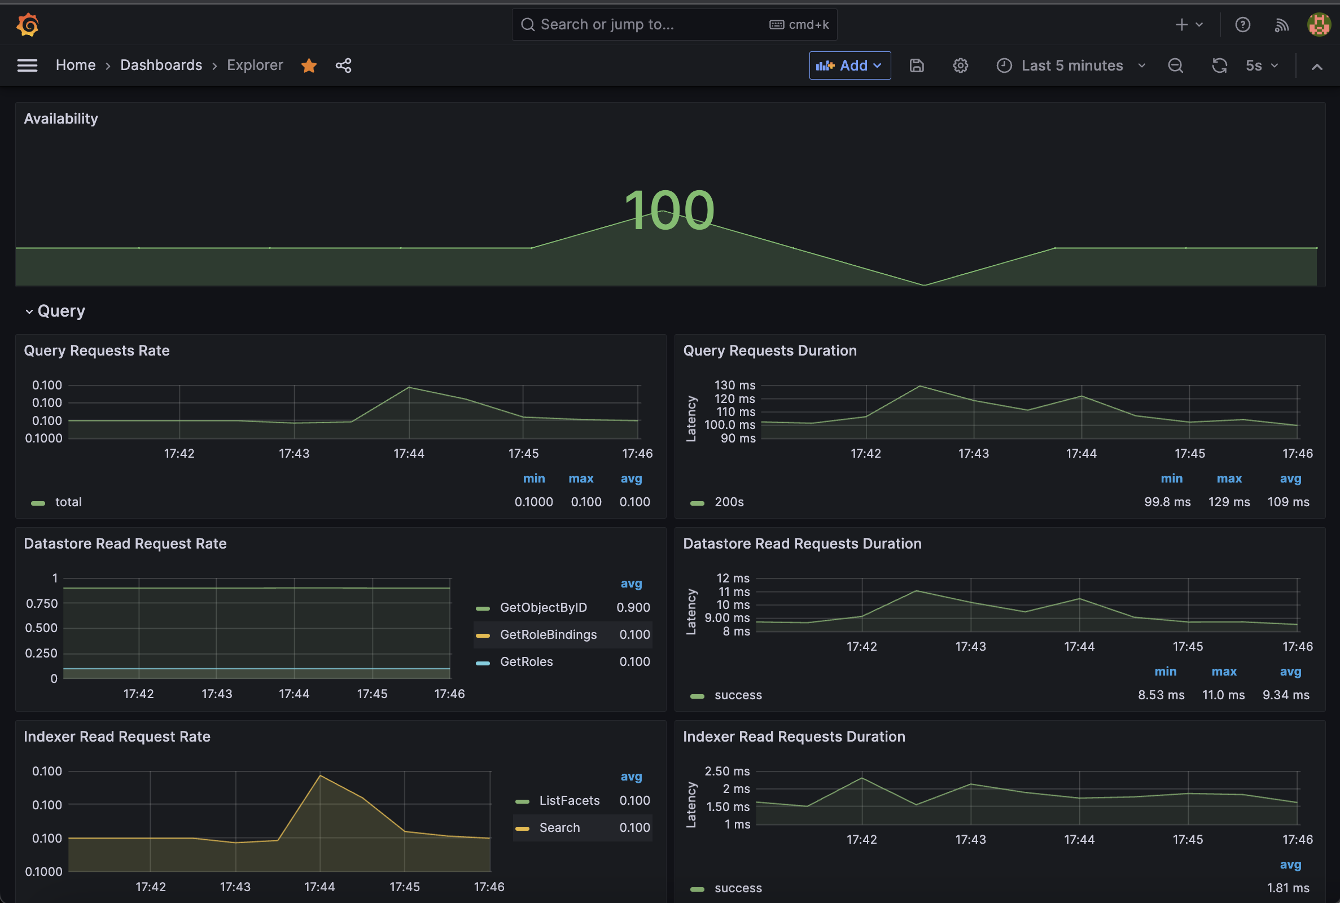This screenshot has height=903, width=1340.
Task: Click the GetObjectByID green color swatch
Action: pyautogui.click(x=483, y=608)
